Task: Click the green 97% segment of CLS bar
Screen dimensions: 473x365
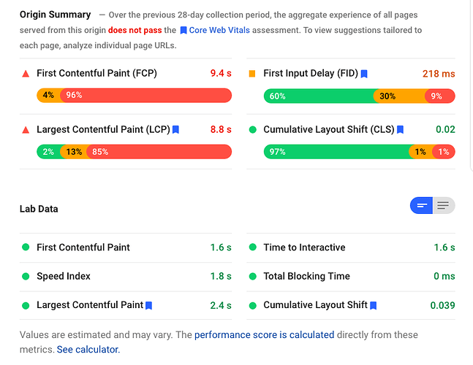Action: 336,152
